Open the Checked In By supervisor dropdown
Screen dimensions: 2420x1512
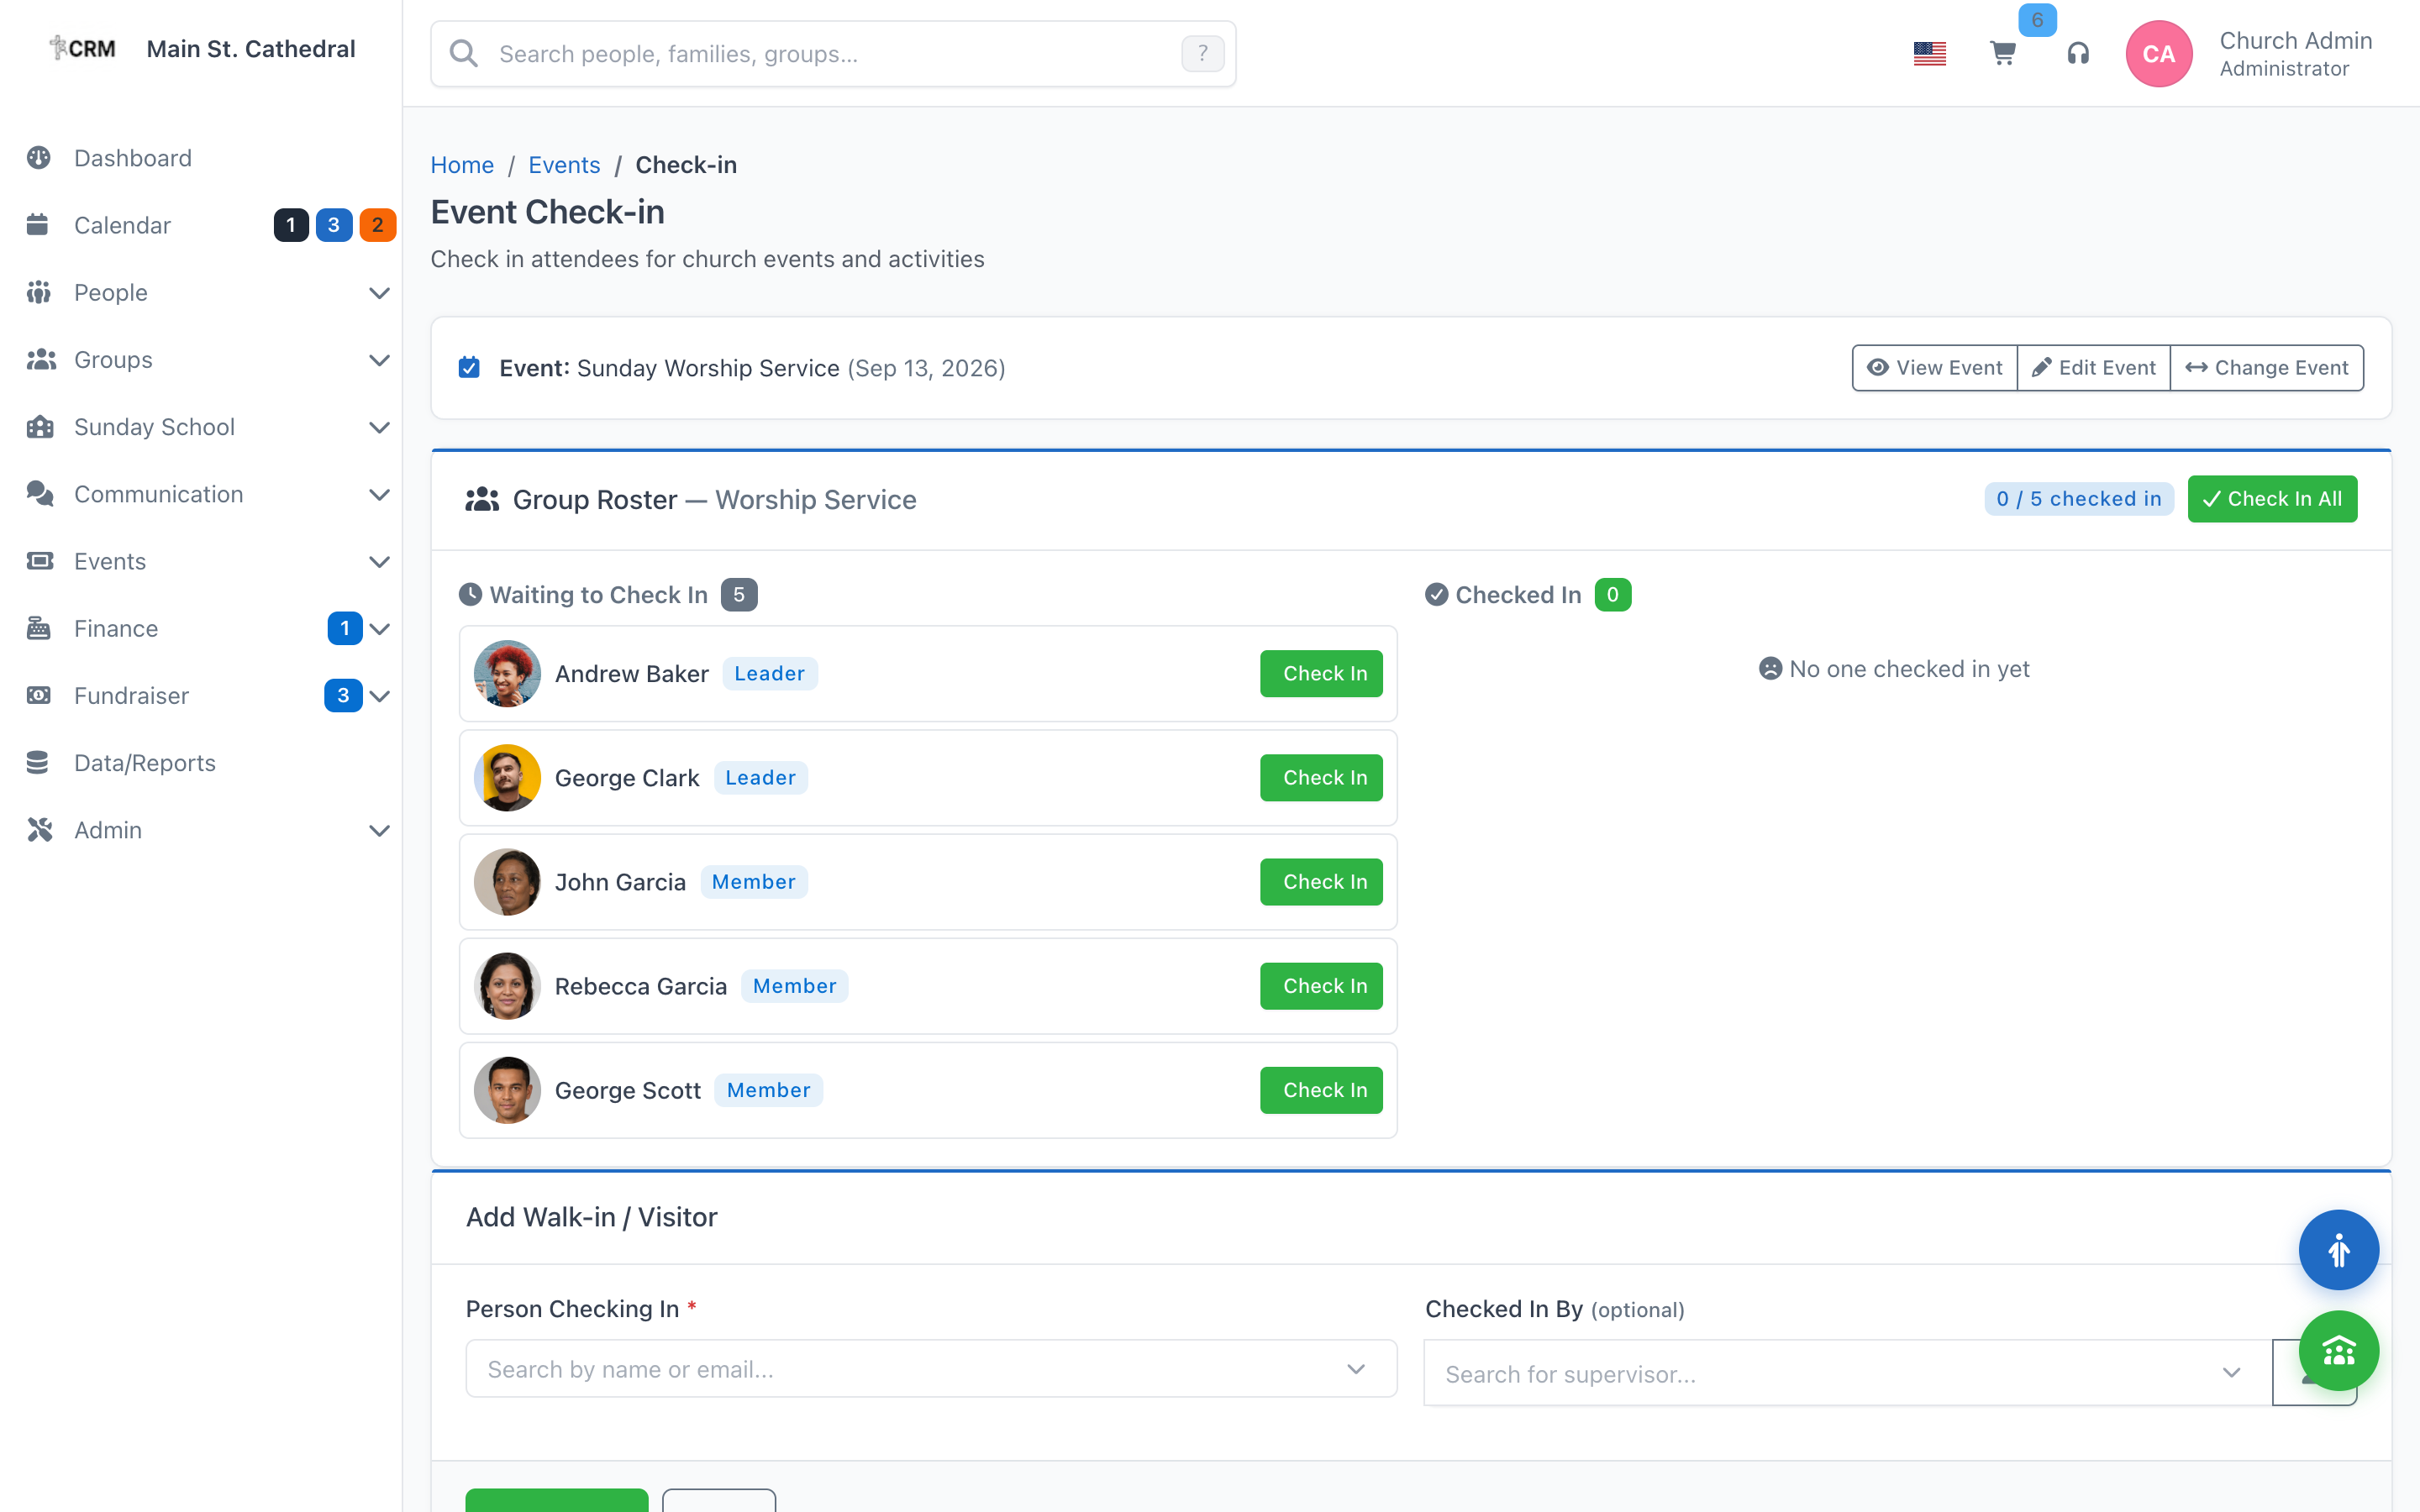click(x=1847, y=1374)
